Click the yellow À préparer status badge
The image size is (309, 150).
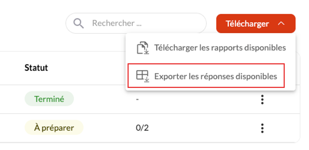pos(54,128)
